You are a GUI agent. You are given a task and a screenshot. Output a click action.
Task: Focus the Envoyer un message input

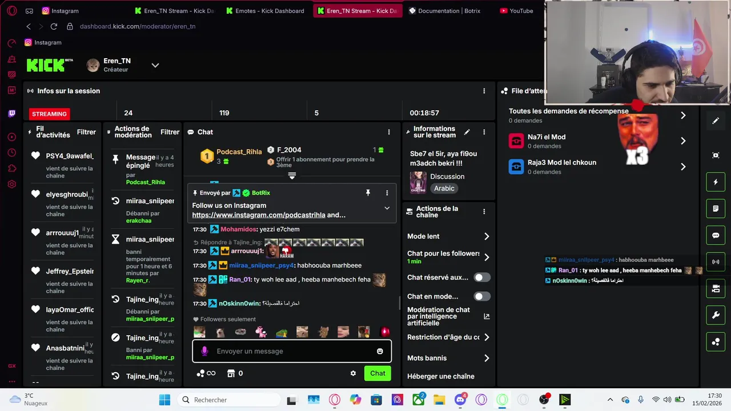[292, 351]
